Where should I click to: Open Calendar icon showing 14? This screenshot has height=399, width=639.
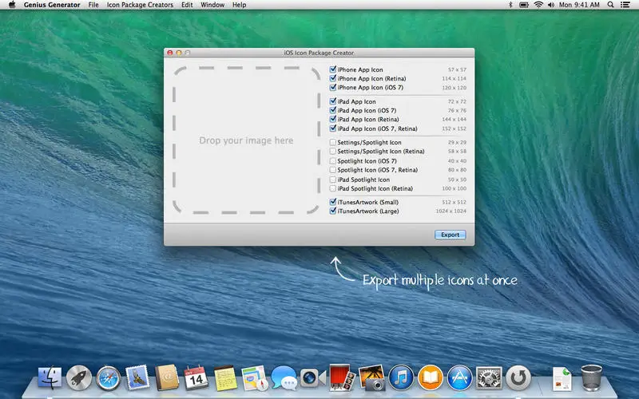coord(196,377)
